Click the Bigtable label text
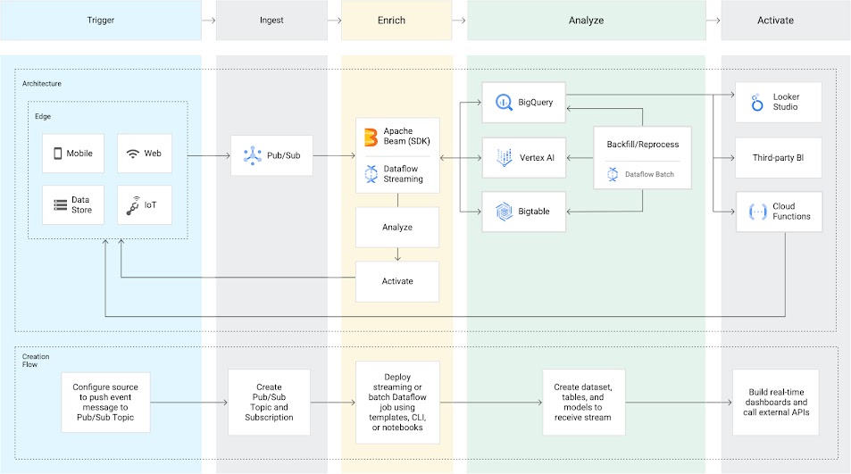The image size is (851, 474). 533,212
